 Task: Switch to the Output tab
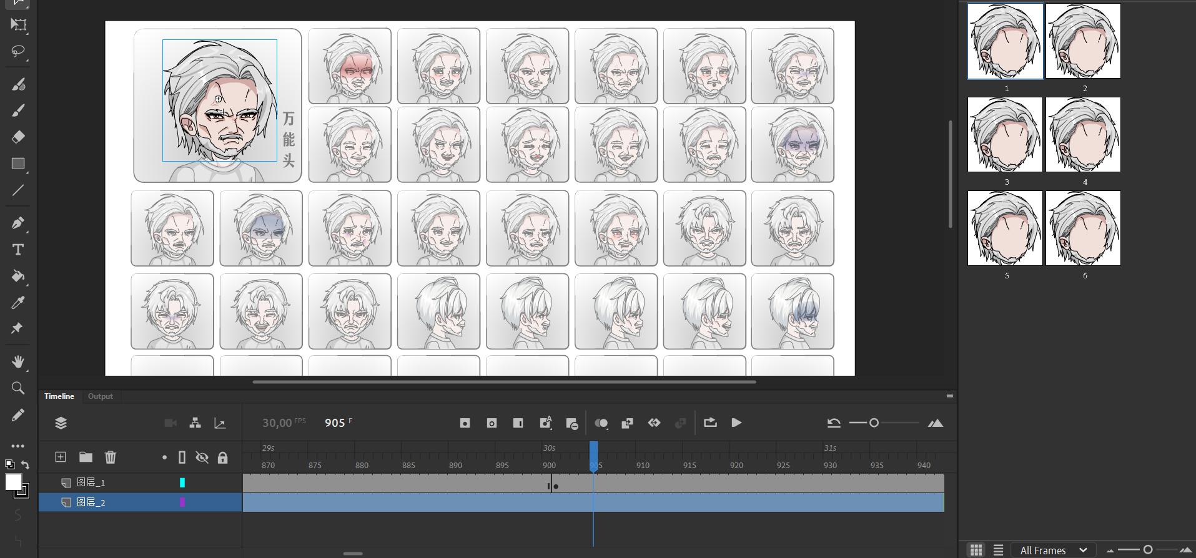click(x=100, y=396)
